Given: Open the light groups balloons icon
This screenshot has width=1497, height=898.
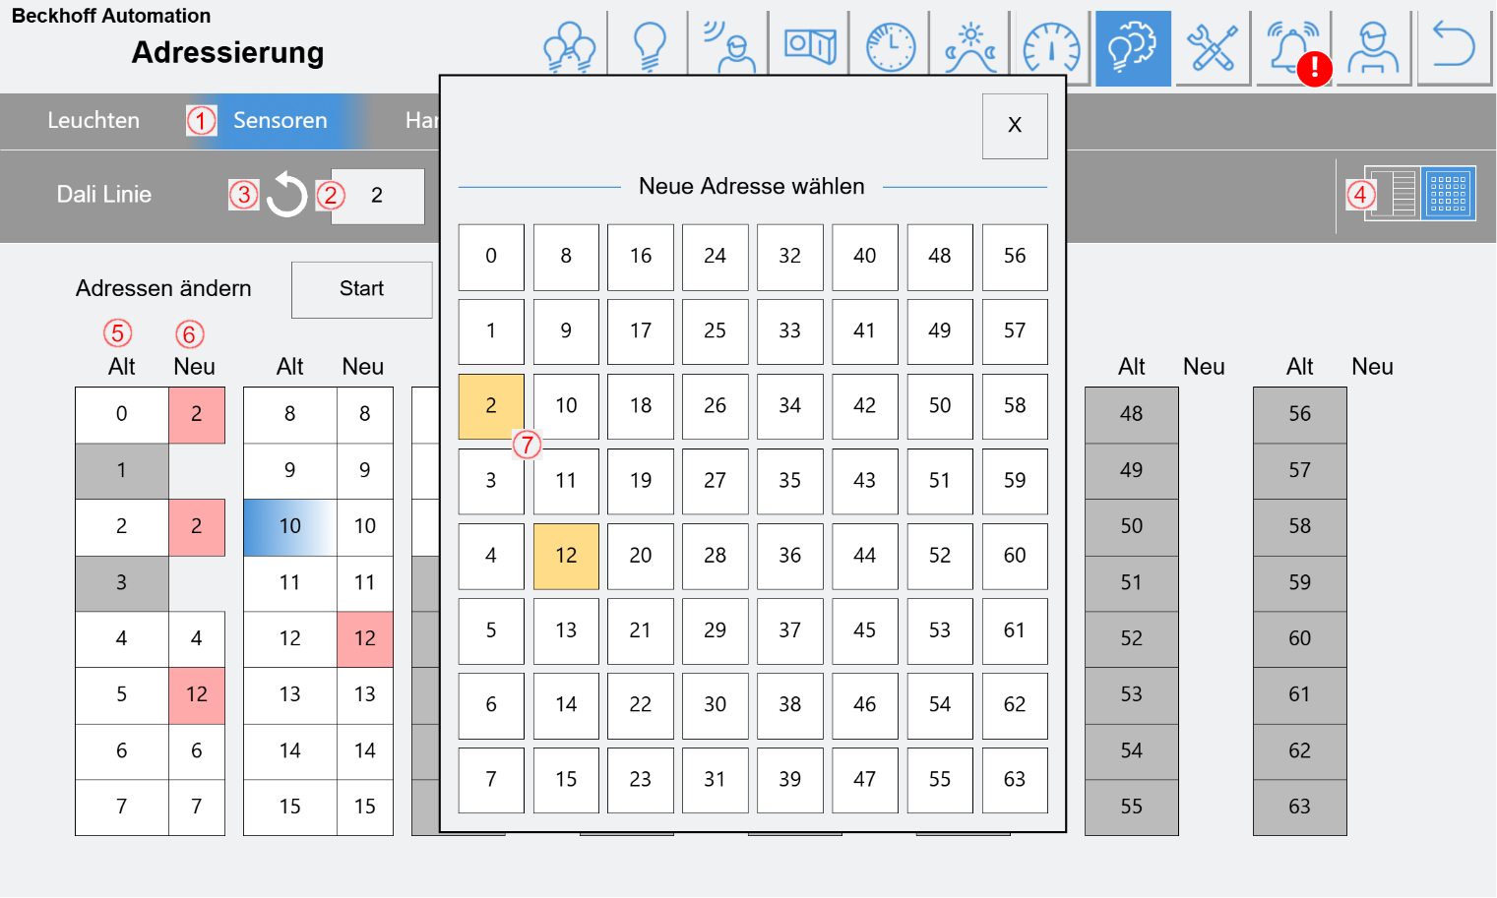Looking at the screenshot, I should (569, 47).
